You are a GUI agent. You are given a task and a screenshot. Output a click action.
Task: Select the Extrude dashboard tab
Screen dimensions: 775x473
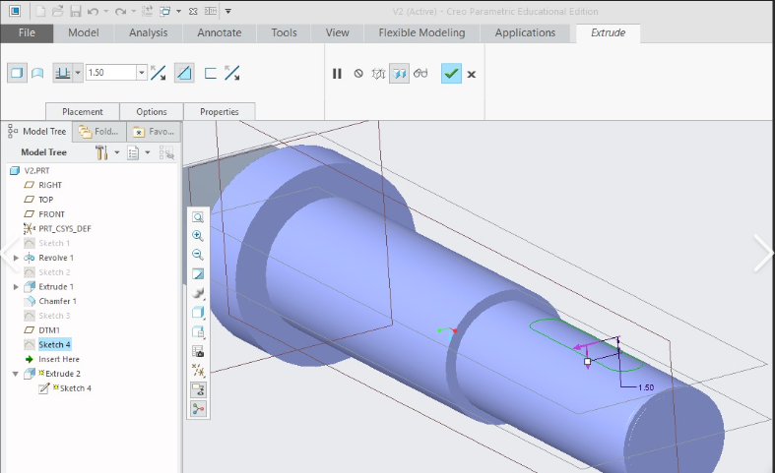pos(608,33)
